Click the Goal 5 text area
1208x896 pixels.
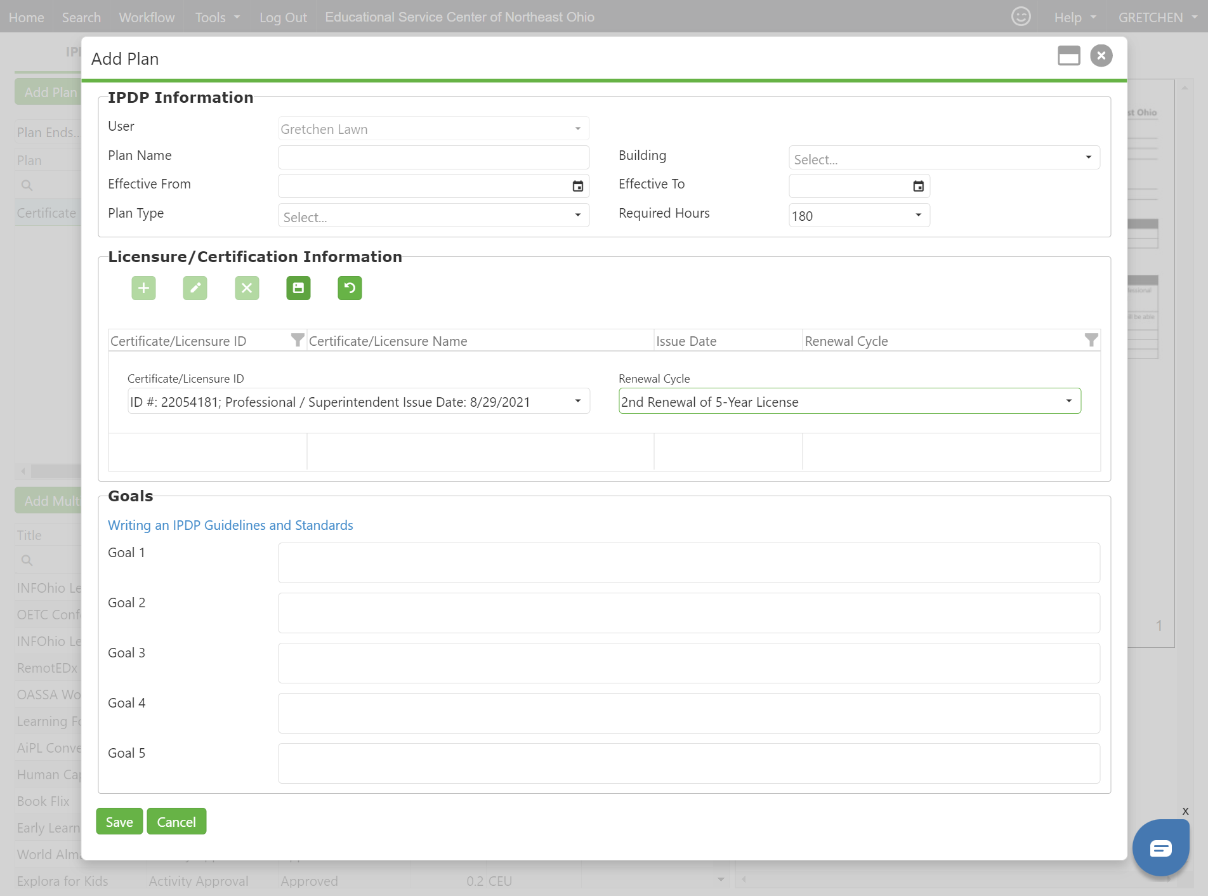pyautogui.click(x=689, y=763)
